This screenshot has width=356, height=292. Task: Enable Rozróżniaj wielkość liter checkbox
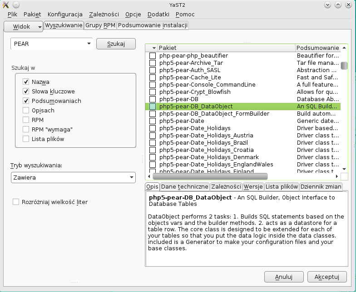16,202
